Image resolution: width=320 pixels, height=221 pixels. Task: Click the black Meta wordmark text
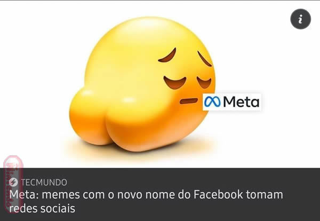click(x=241, y=102)
